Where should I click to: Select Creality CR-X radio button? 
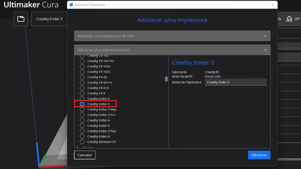coord(82,93)
